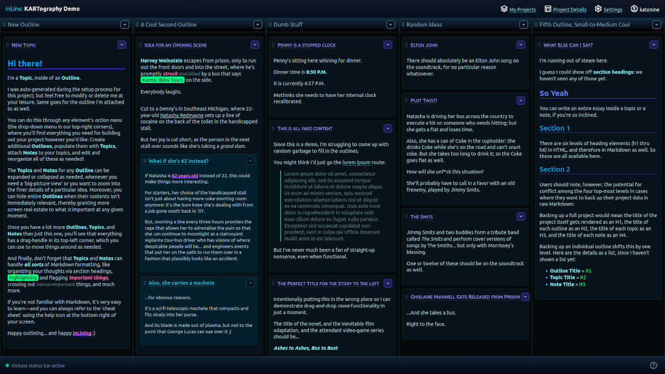Viewport: 665px width, 374px height.
Task: Grab the Elton John topic drag handle
Action: (407, 45)
